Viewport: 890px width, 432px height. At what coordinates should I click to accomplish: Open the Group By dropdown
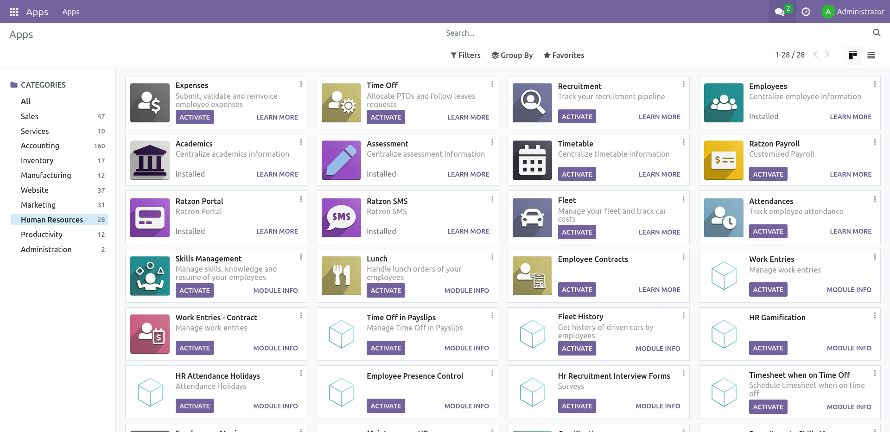coord(512,55)
